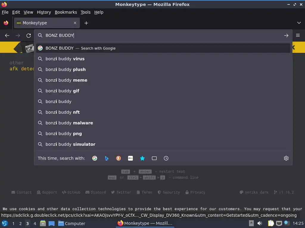
Task: Click into the address bar text field
Action: point(164,35)
